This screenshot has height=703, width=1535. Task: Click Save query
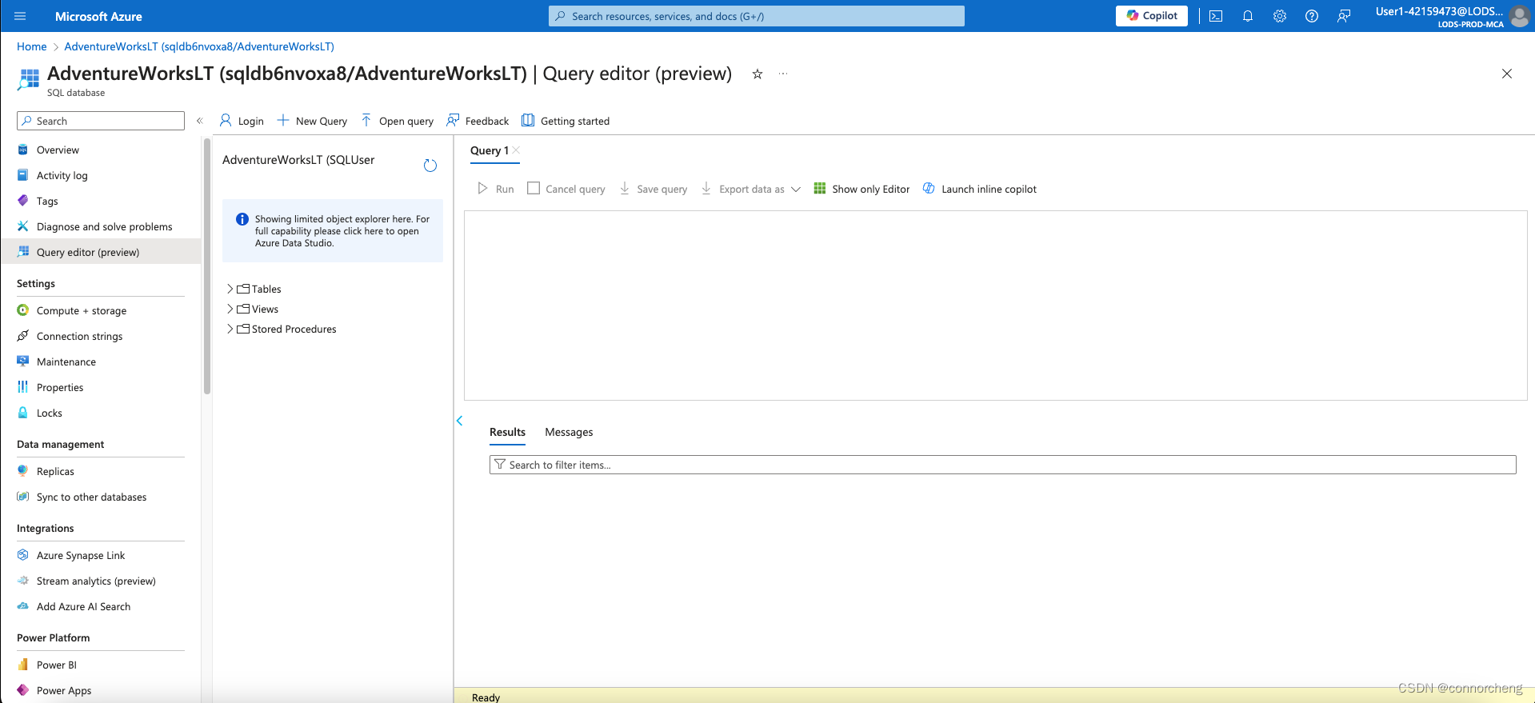654,189
